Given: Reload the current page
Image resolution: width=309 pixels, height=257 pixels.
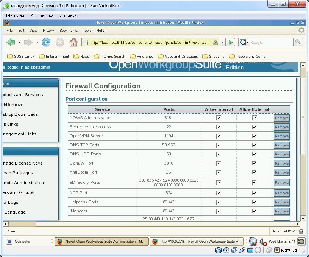Looking at the screenshot, I should pos(46,42).
